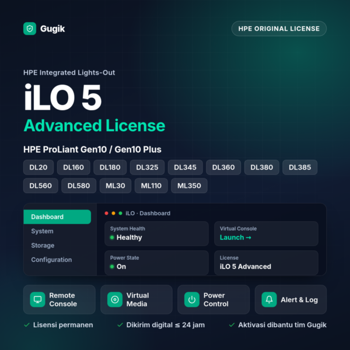Select the DL345 model chip
Screen dimensions: 350x350
point(185,167)
